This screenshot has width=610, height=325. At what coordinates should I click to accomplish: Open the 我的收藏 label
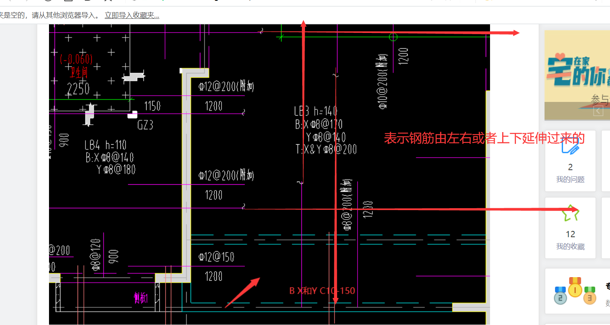pos(570,247)
